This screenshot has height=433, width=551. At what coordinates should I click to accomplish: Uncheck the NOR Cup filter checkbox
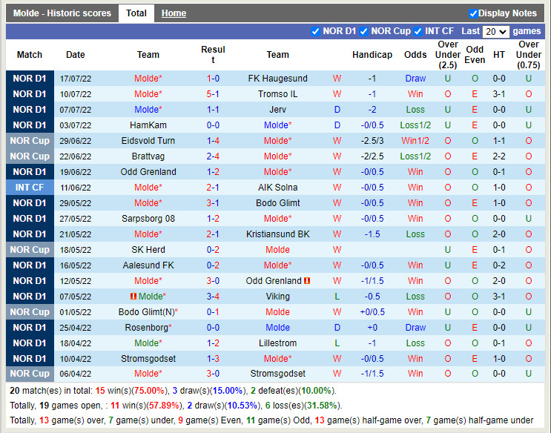coord(363,31)
